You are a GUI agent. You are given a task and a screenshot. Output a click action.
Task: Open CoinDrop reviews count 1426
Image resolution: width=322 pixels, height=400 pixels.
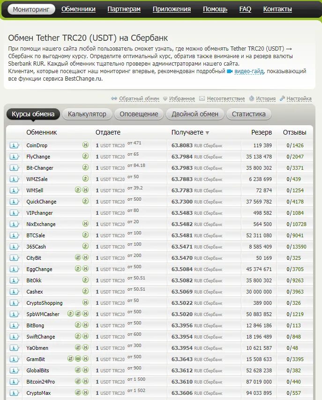click(298, 145)
